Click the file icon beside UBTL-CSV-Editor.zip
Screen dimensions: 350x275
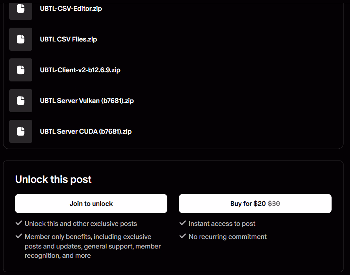pos(21,9)
